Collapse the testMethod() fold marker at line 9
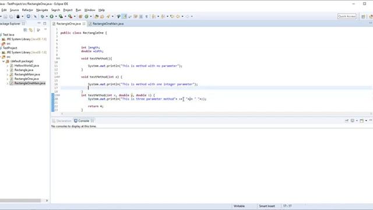373x210 pixels. [x=59, y=58]
